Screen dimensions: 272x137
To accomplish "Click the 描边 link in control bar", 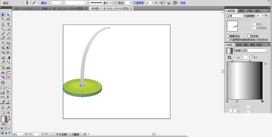I will click(44, 3).
